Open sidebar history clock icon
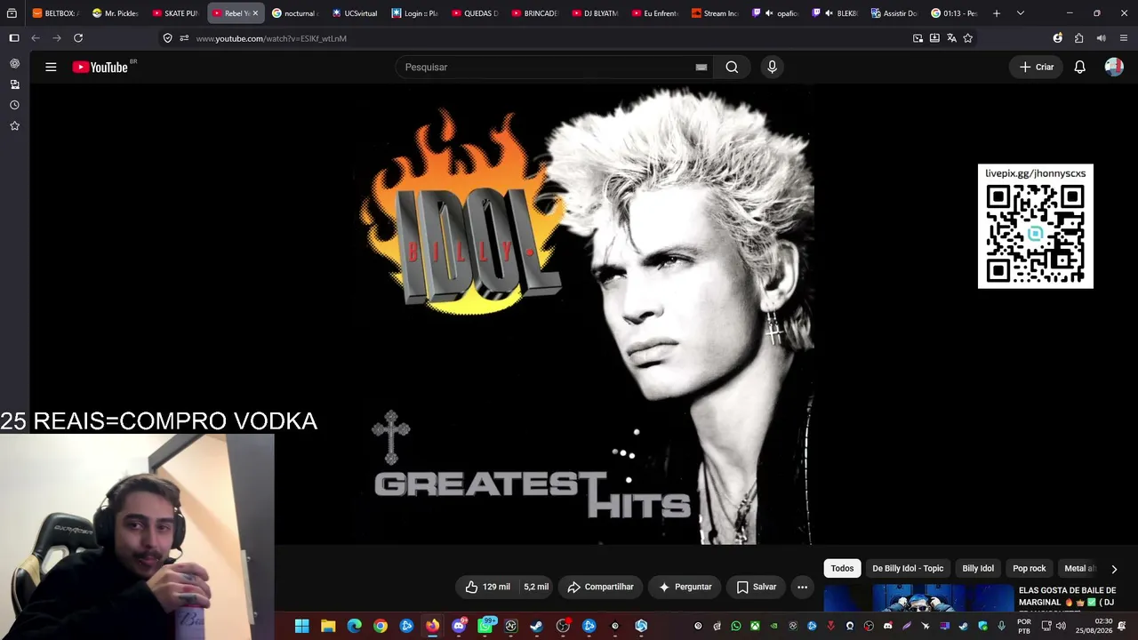 [x=14, y=105]
